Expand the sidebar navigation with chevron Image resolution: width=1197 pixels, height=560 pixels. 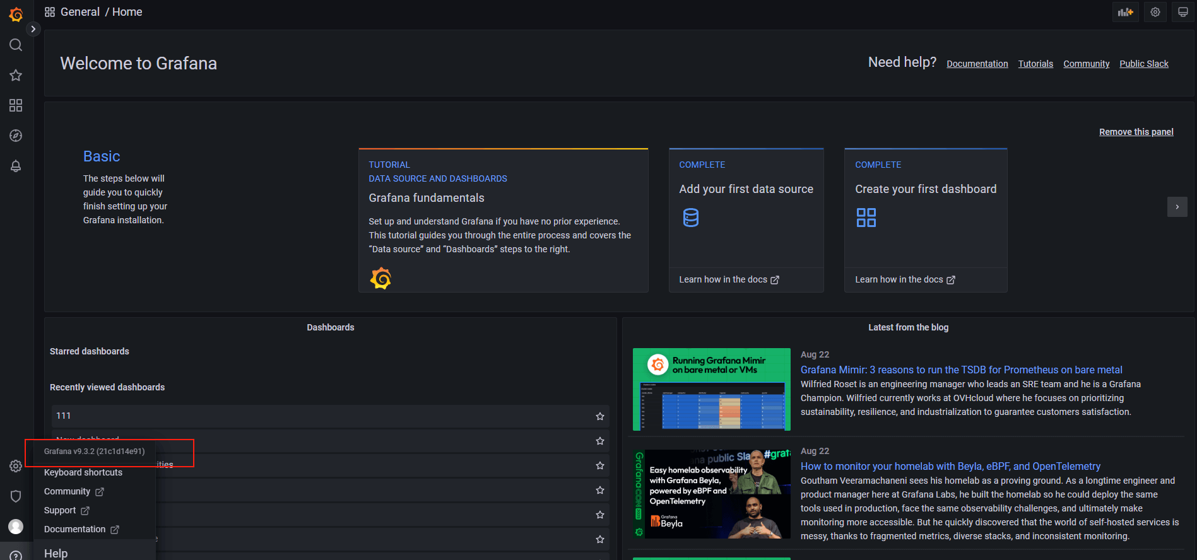(33, 29)
